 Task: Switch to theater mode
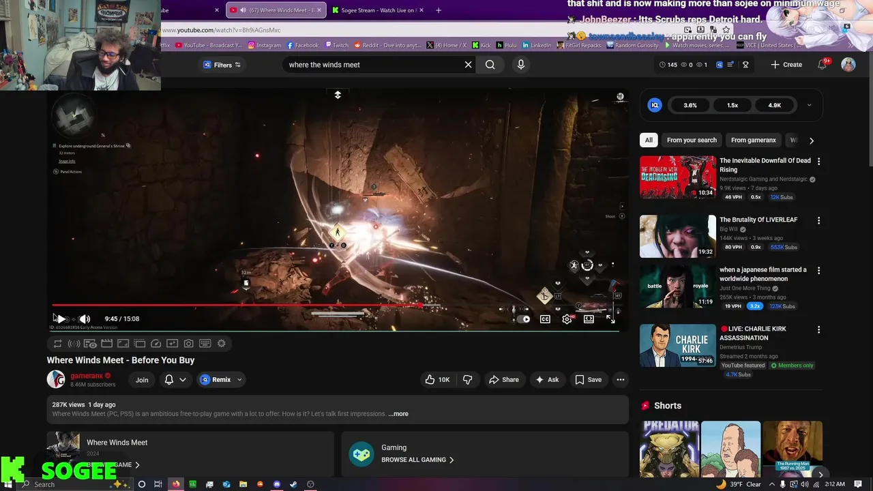[x=589, y=319]
